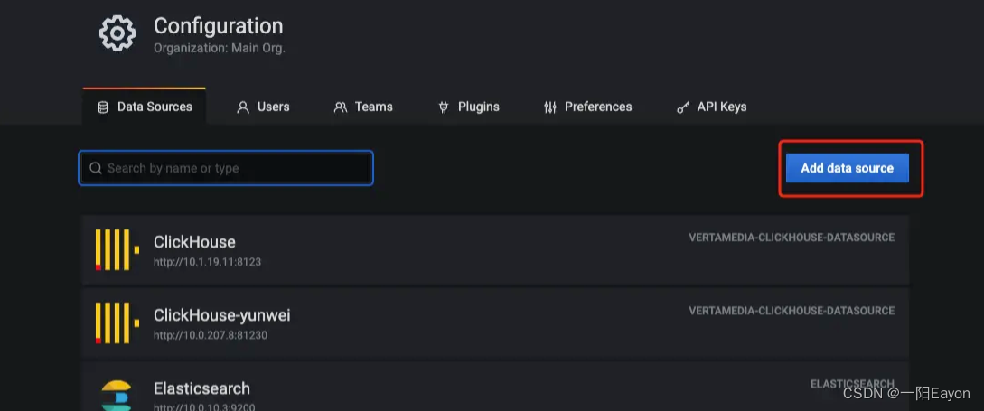This screenshot has height=411, width=984.
Task: Click the ClickHouse-yunwei logo icon
Action: pyautogui.click(x=117, y=323)
